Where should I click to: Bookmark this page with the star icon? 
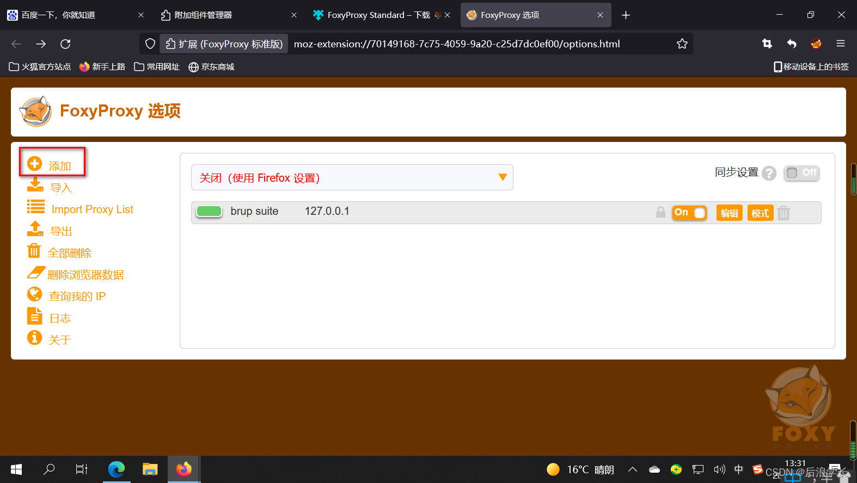[x=682, y=44]
